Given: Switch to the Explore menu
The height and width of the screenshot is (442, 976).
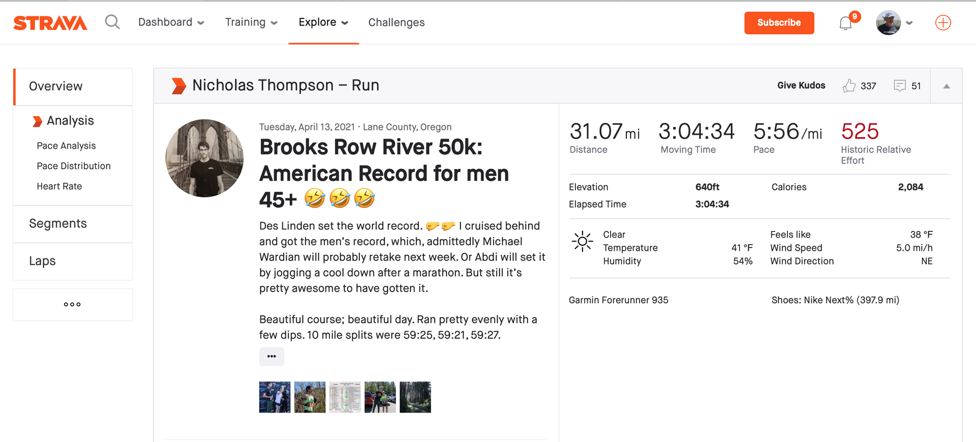Looking at the screenshot, I should coord(323,22).
